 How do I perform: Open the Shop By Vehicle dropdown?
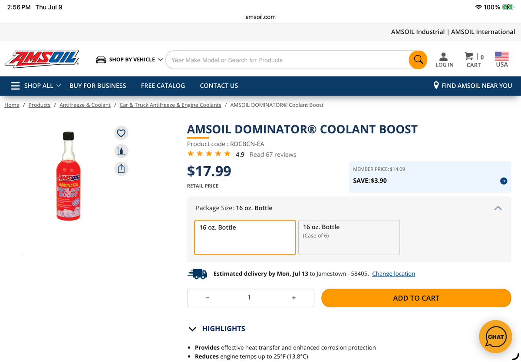click(129, 59)
